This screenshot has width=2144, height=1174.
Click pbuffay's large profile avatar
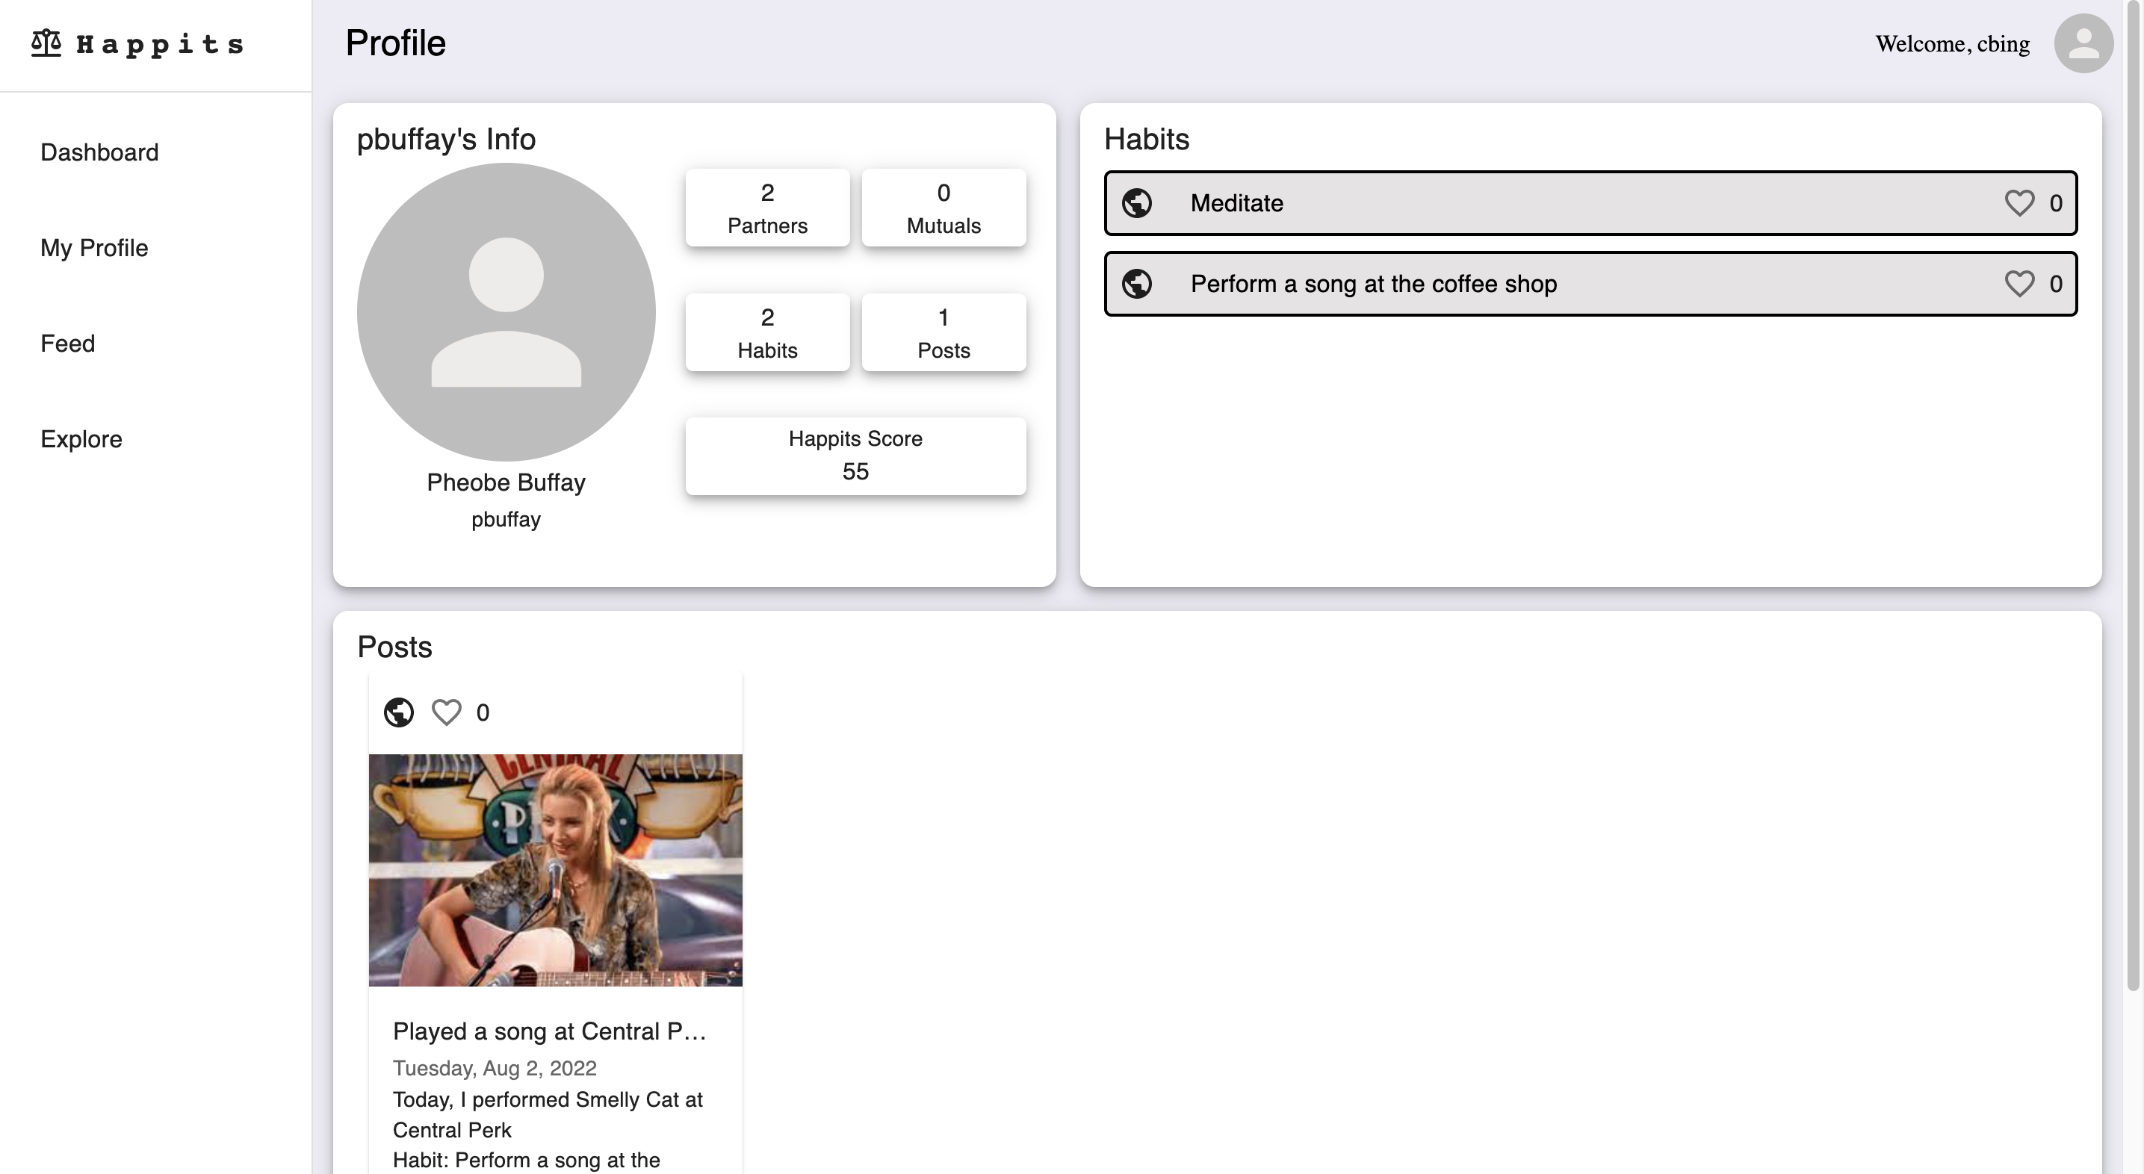pos(506,312)
